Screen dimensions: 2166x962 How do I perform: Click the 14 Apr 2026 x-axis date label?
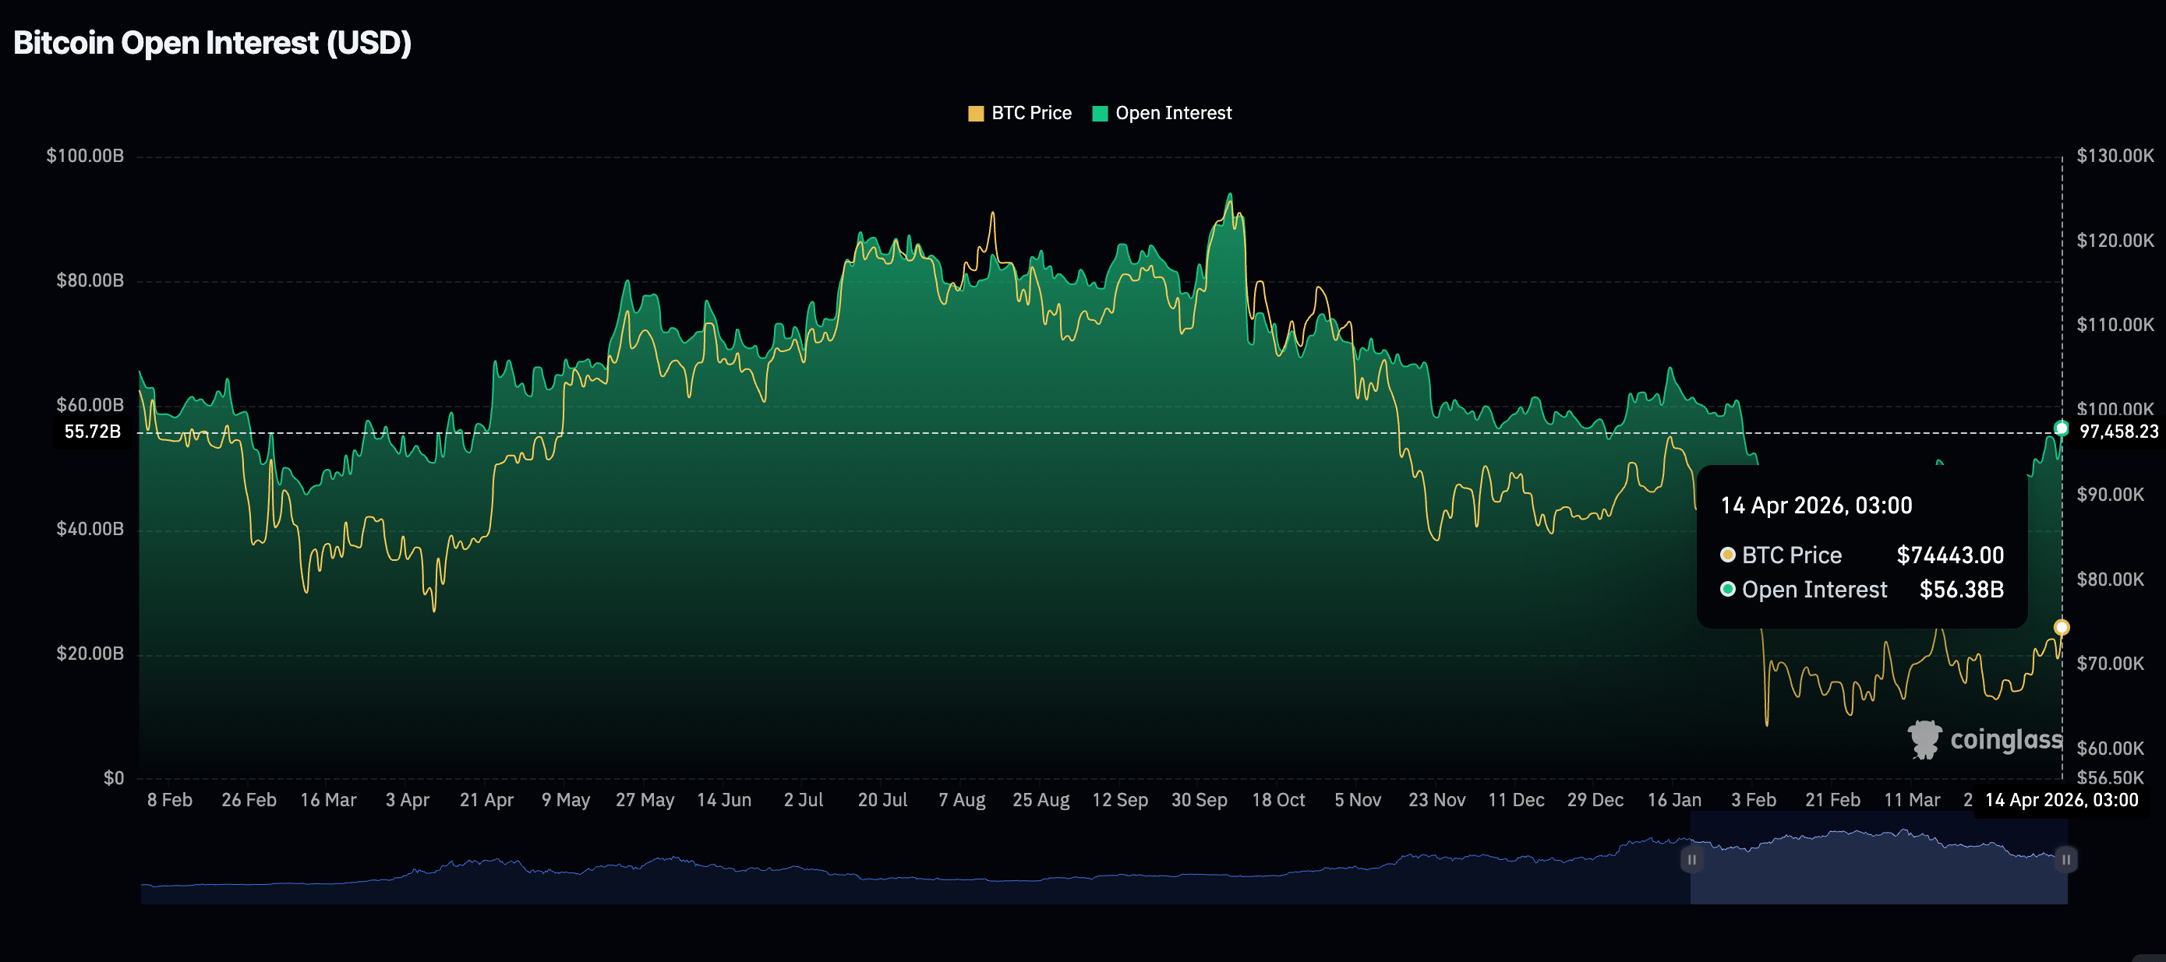tap(2061, 800)
